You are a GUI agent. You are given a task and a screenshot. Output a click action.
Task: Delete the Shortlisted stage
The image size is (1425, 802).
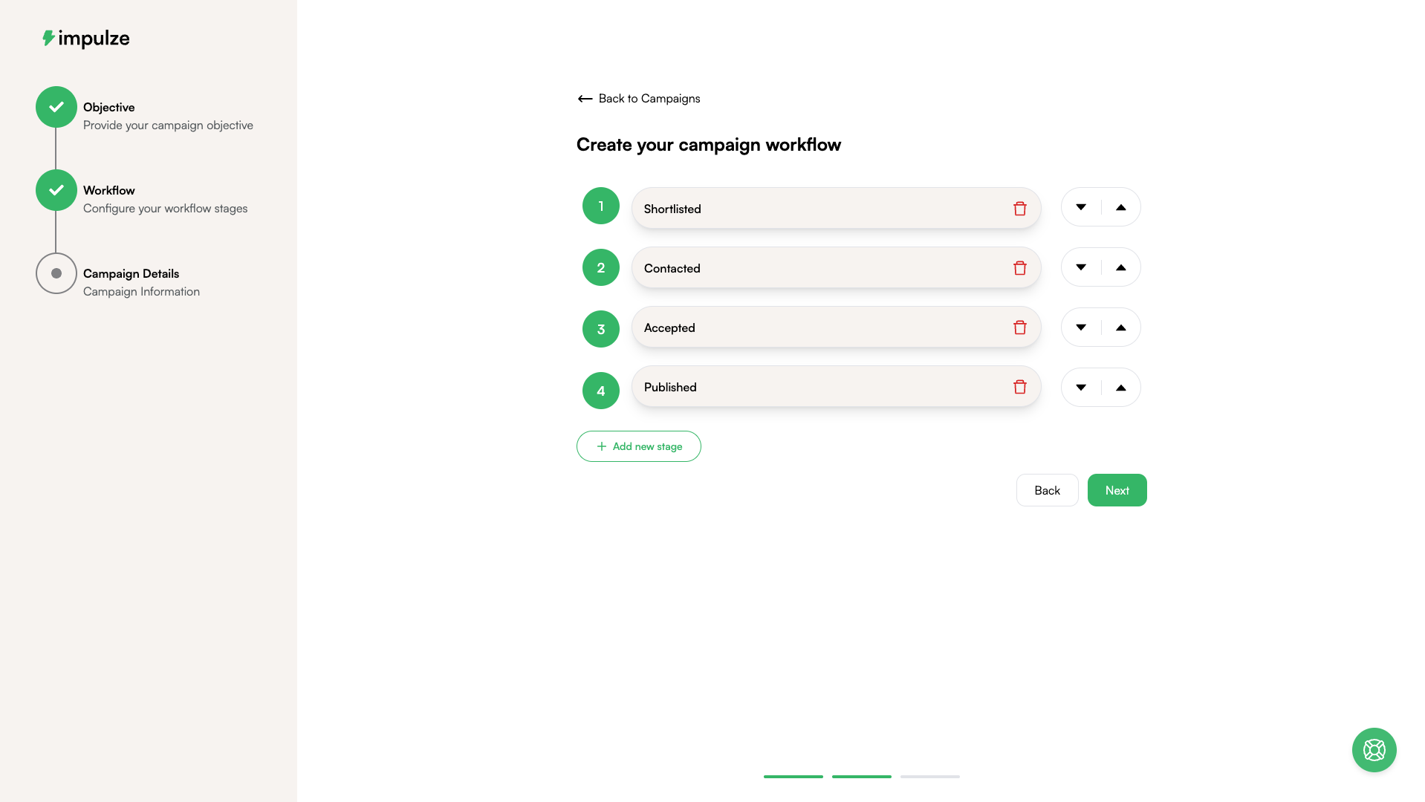(1019, 208)
